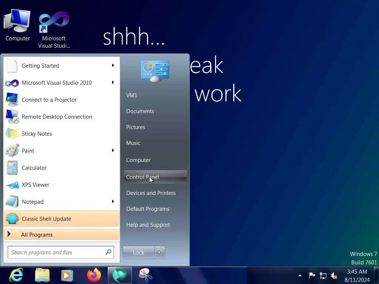The image size is (379, 284).
Task: Click the Classic Shell Update shell icon
Action: (x=12, y=219)
